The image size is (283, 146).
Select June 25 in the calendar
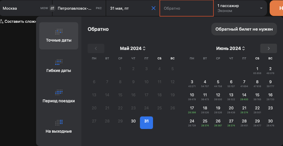click(x=205, y=123)
